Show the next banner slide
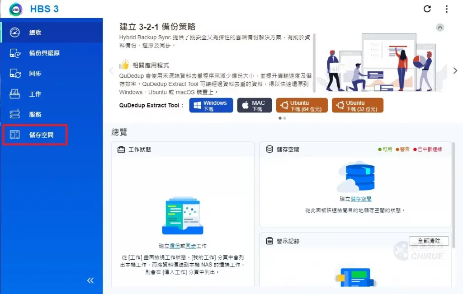This screenshot has width=463, height=294. pyautogui.click(x=455, y=71)
